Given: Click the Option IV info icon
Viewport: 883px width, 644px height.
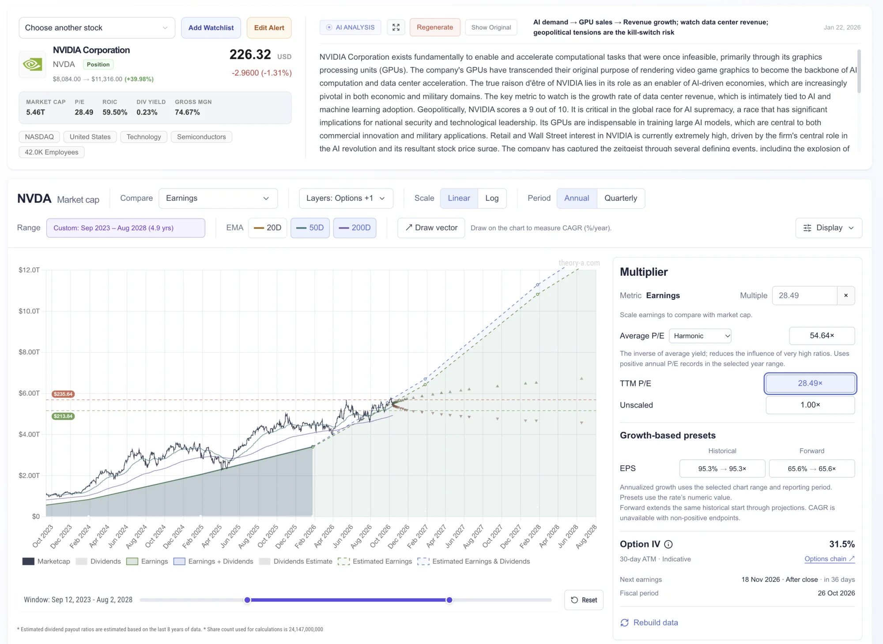Looking at the screenshot, I should coord(668,544).
